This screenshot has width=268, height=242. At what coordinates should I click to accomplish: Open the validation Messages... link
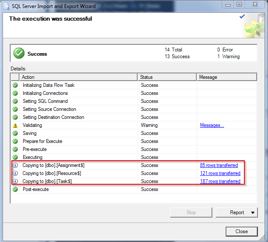point(212,125)
